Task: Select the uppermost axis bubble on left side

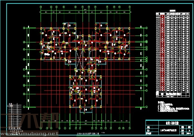Action: 24,28
